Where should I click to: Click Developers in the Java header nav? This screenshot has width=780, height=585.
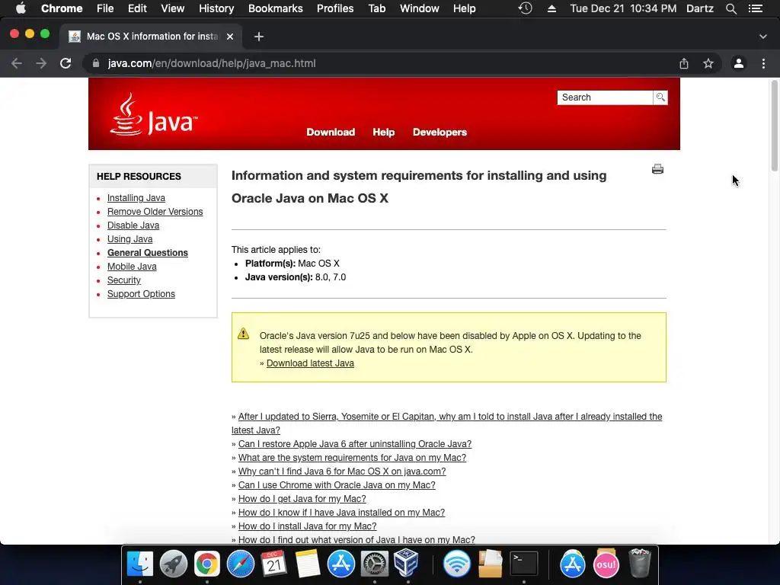440,133
